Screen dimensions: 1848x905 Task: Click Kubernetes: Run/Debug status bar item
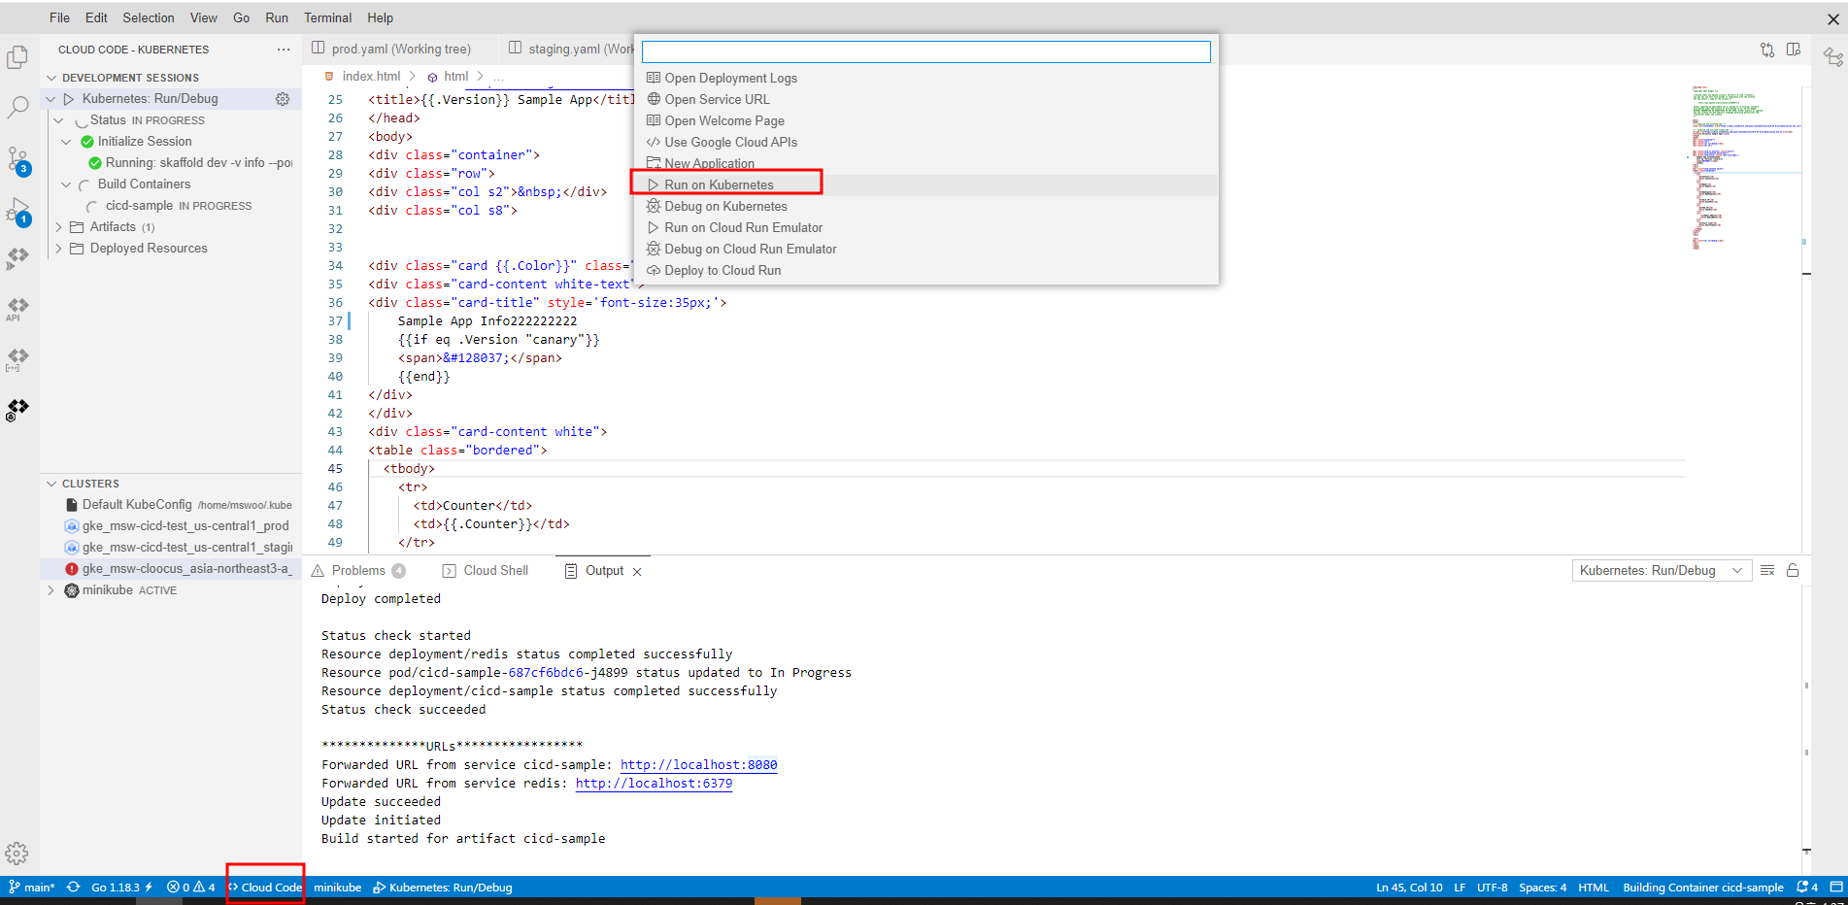click(x=443, y=888)
